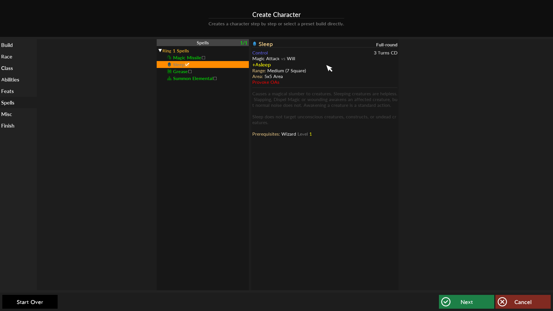The width and height of the screenshot is (553, 311).
Task: Click the Magic Missile spell icon
Action: (x=169, y=58)
